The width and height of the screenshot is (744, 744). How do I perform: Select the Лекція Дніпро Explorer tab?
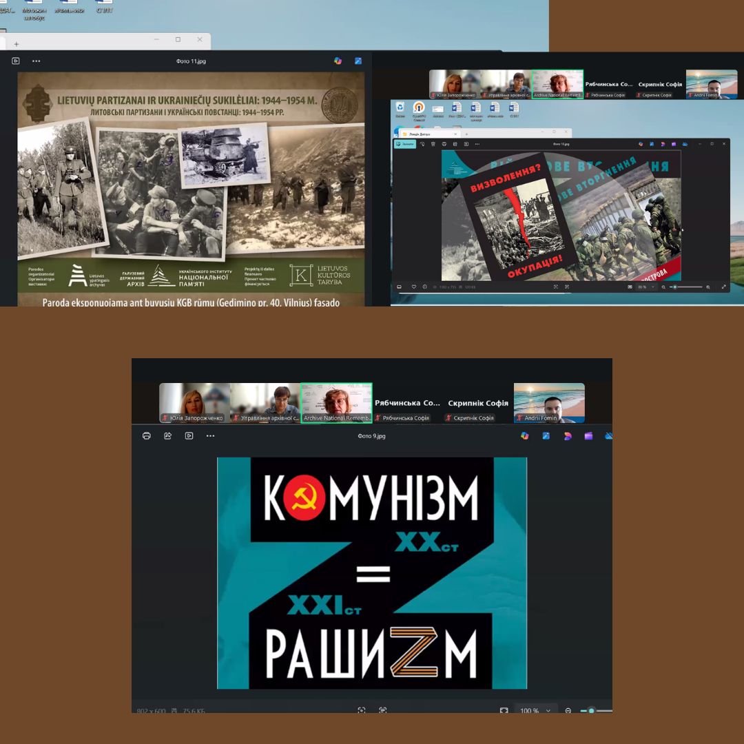pyautogui.click(x=429, y=134)
